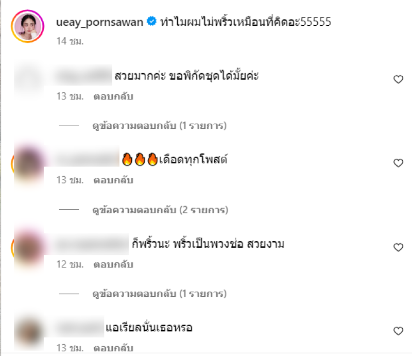Expand the 1 reply under the third comment

point(159,294)
